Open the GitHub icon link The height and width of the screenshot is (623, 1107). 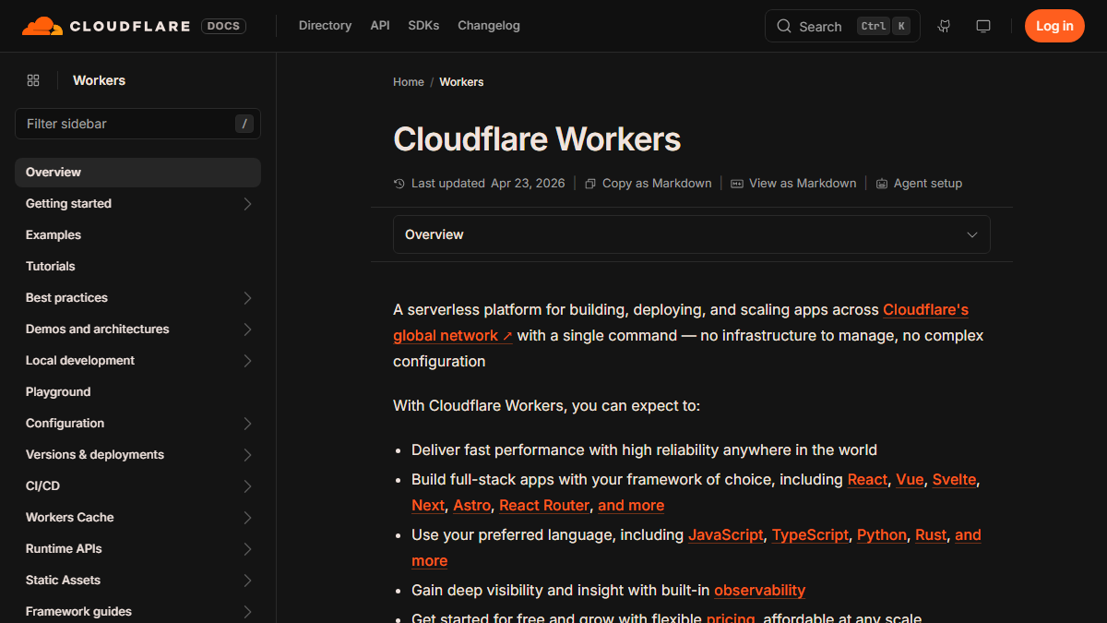[x=944, y=26]
